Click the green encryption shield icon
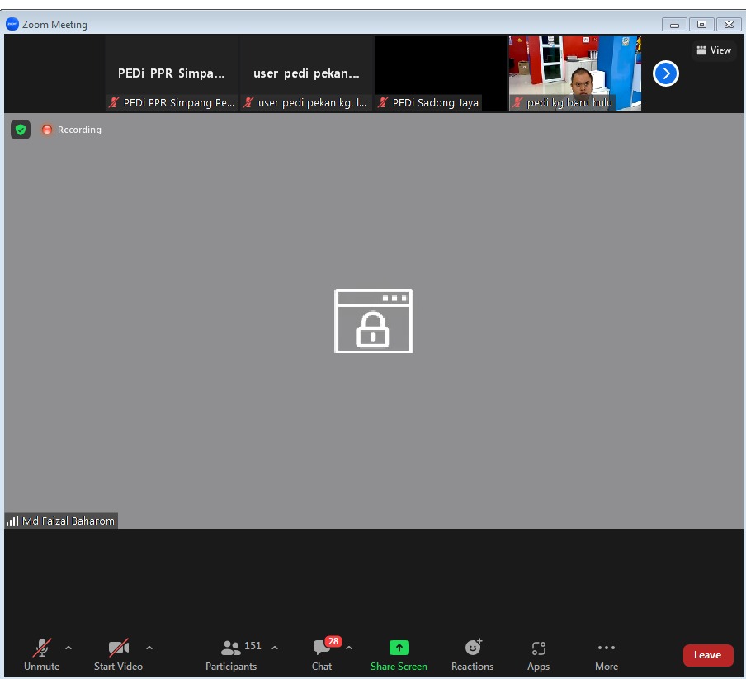 [21, 130]
